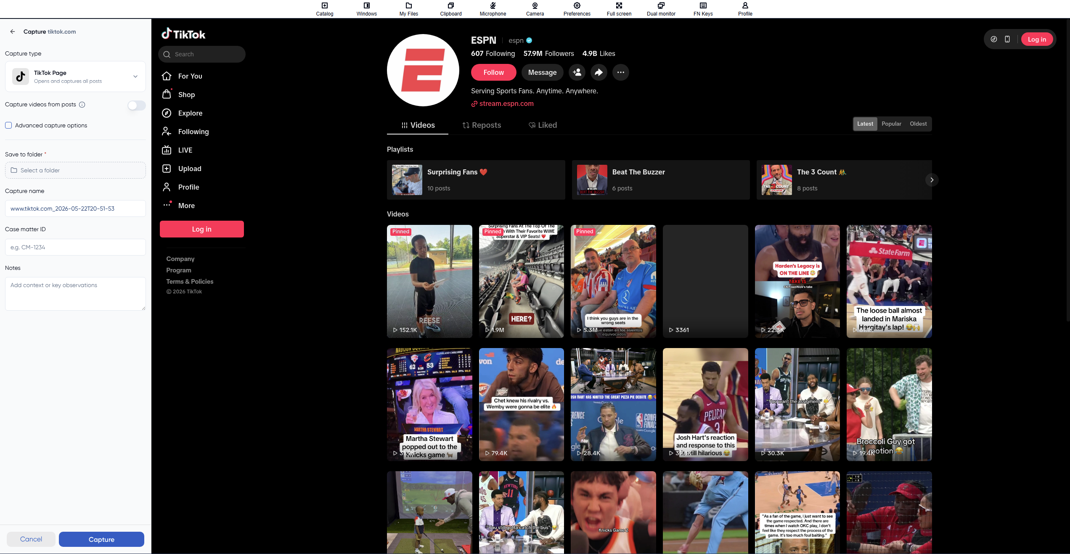Click the blue Capture button

[x=101, y=539]
